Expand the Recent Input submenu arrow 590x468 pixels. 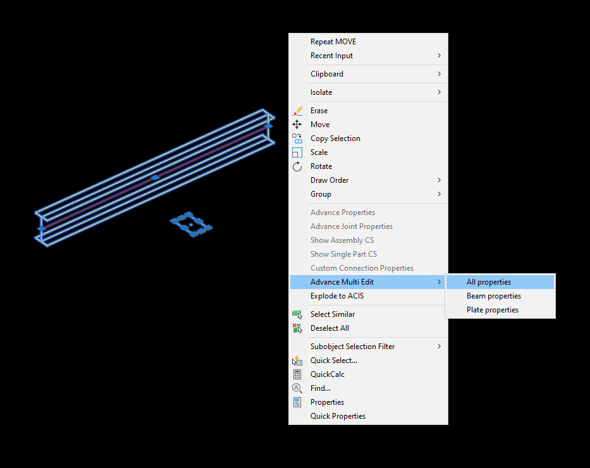point(439,56)
